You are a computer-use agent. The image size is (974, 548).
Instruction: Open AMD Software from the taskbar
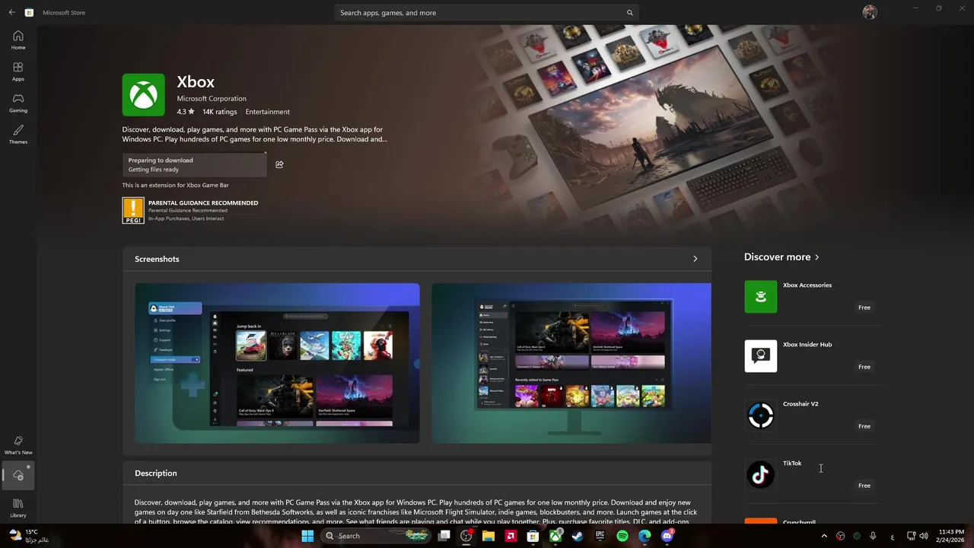(511, 536)
